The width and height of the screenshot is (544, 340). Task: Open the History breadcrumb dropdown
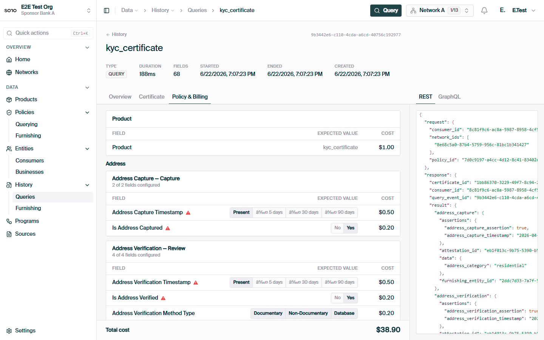(163, 11)
